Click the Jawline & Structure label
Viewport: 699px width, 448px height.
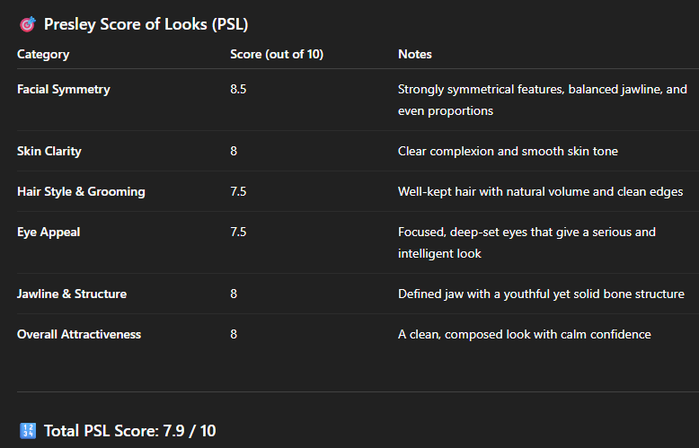coord(72,294)
